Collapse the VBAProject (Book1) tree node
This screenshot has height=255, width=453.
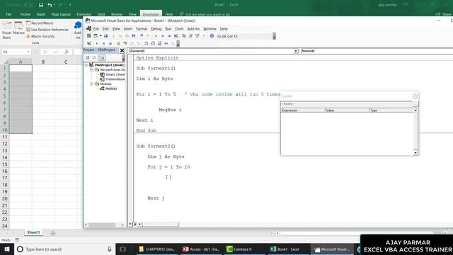coord(86,65)
